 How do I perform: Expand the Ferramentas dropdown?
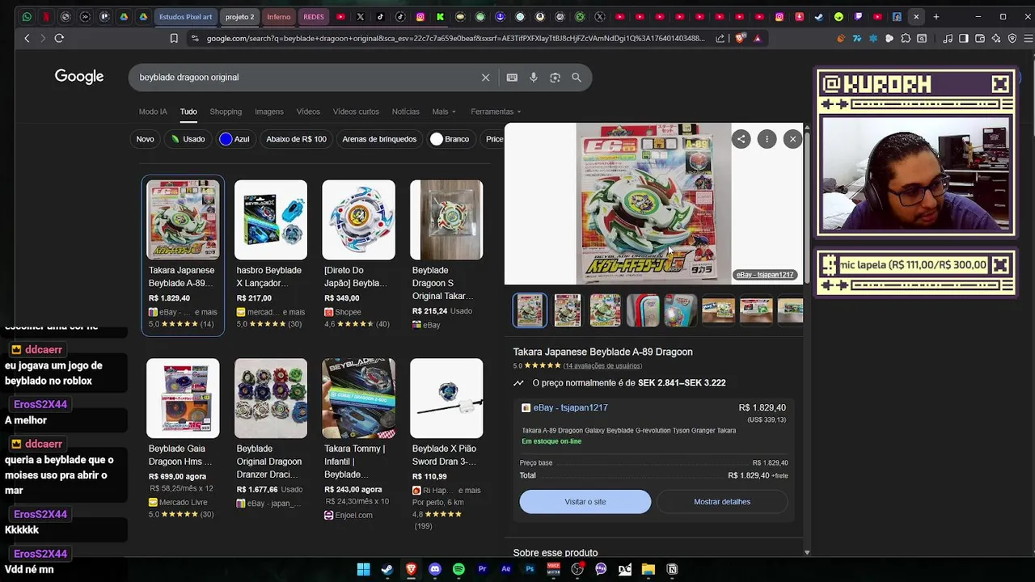tap(496, 112)
